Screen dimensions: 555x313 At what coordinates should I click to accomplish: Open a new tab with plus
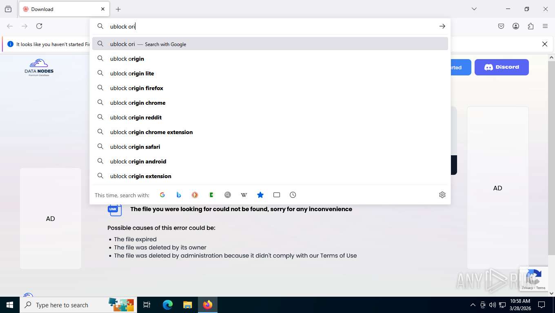[118, 9]
